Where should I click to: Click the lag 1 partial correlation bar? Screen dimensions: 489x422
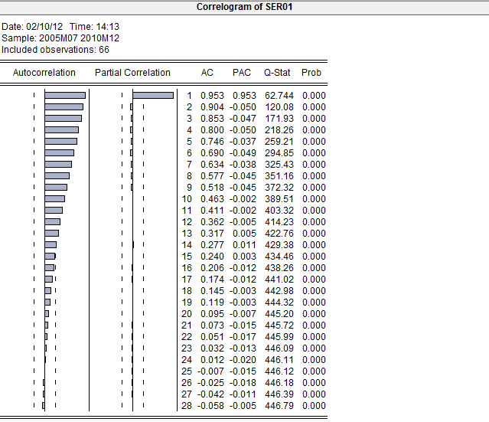[x=153, y=96]
